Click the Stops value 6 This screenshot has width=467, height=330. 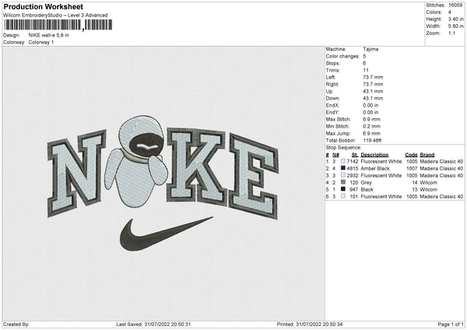tap(364, 63)
